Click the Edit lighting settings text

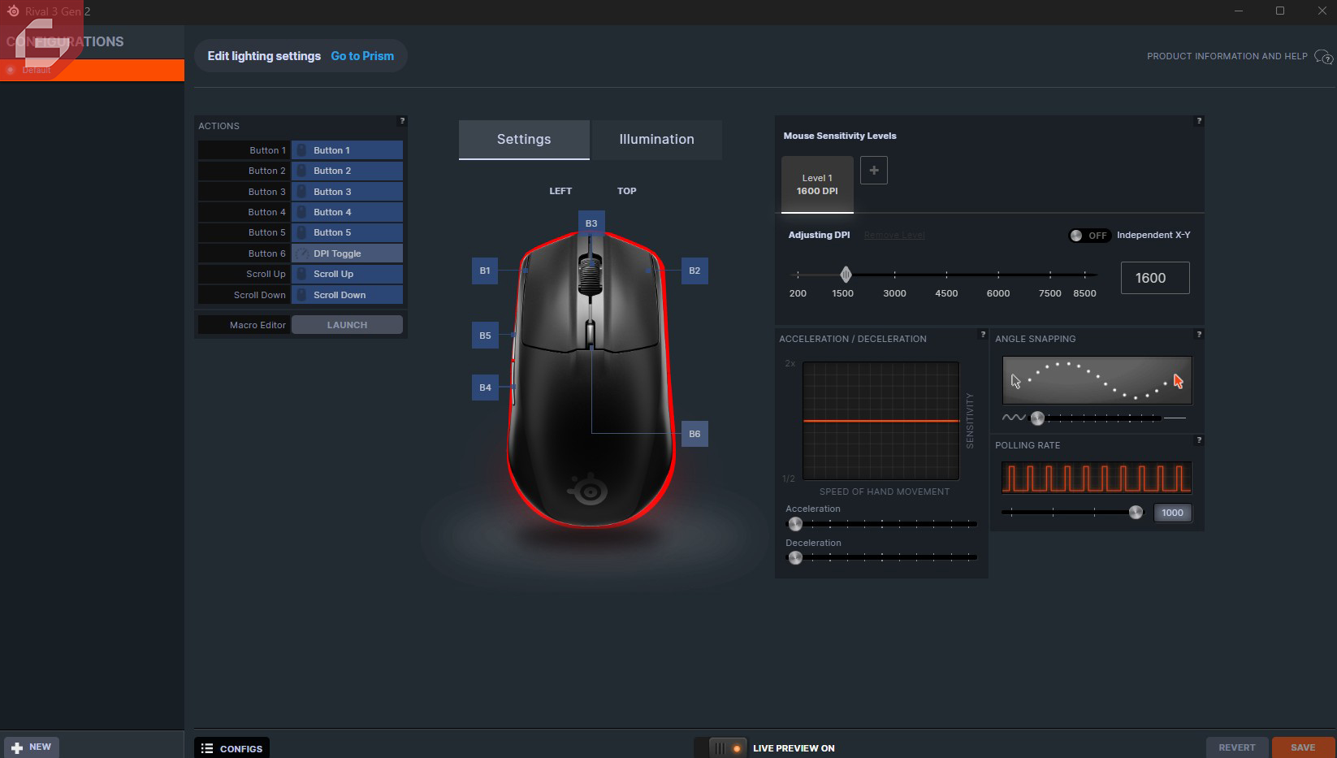(x=264, y=56)
